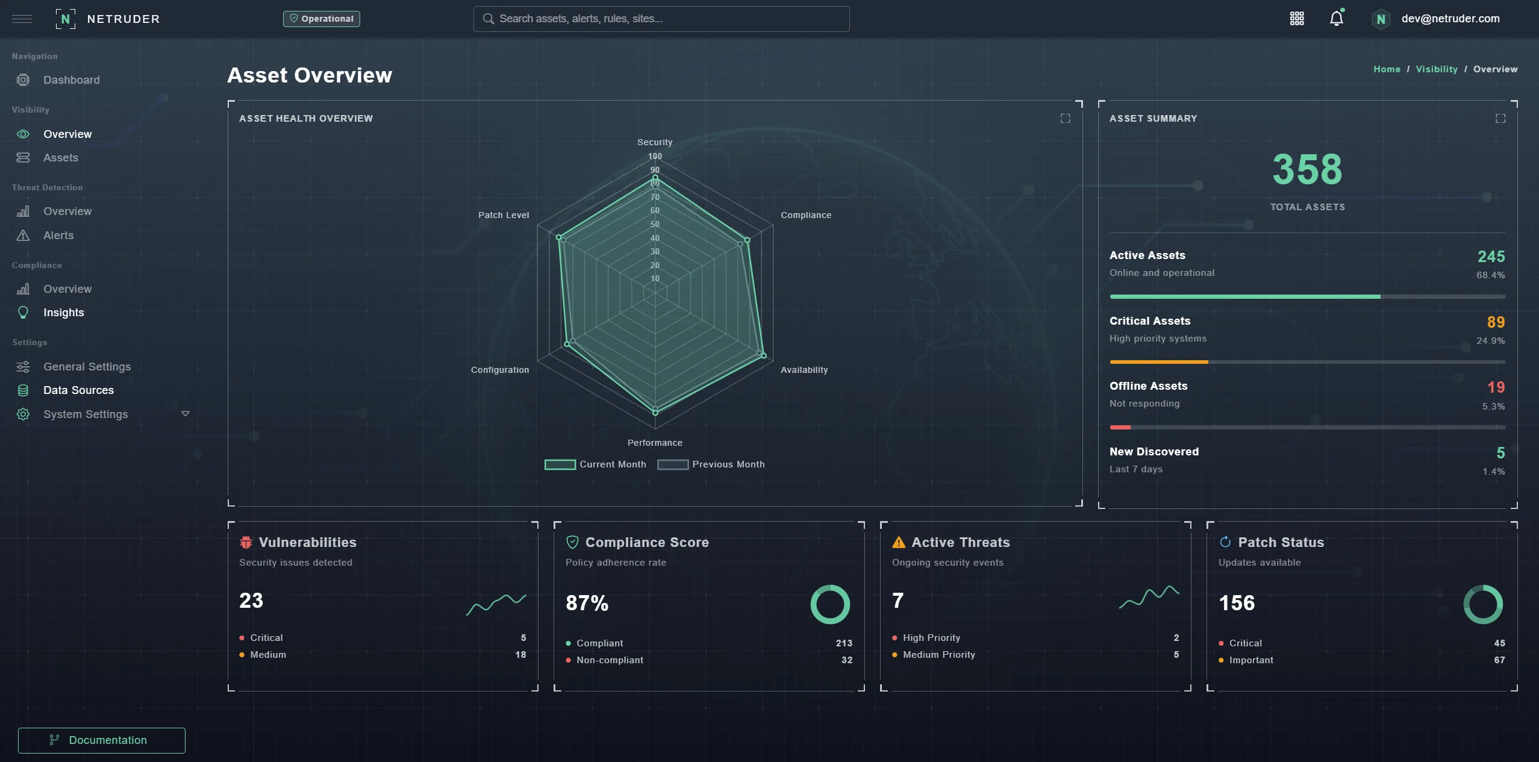
Task: Click the General Settings sliders icon
Action: pyautogui.click(x=23, y=367)
